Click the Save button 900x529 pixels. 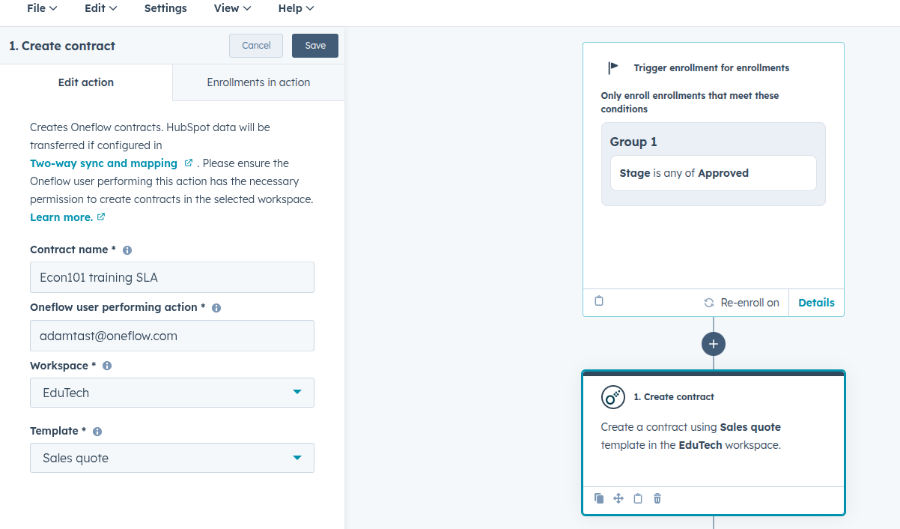point(315,46)
